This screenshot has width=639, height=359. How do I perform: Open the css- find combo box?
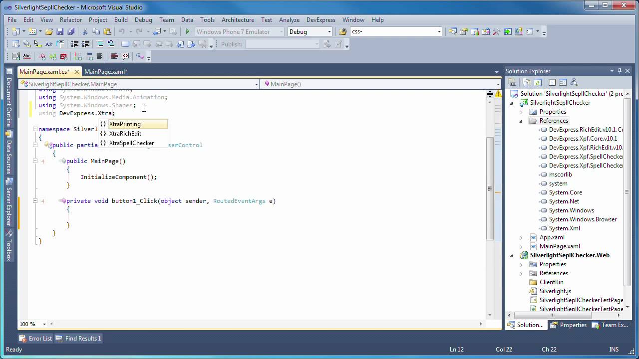(439, 31)
